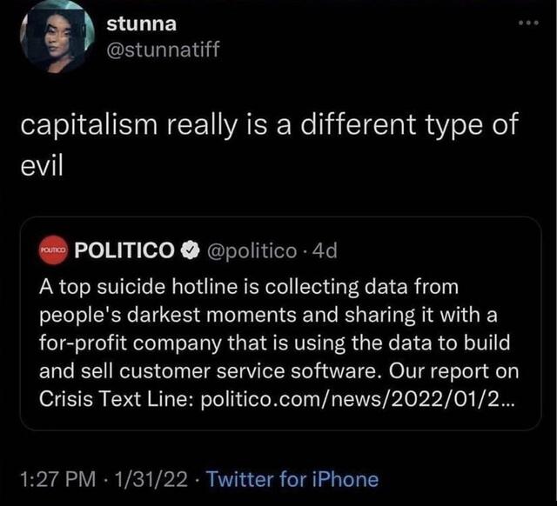Click stunna's profile picture
The image size is (557, 506).
point(58,37)
